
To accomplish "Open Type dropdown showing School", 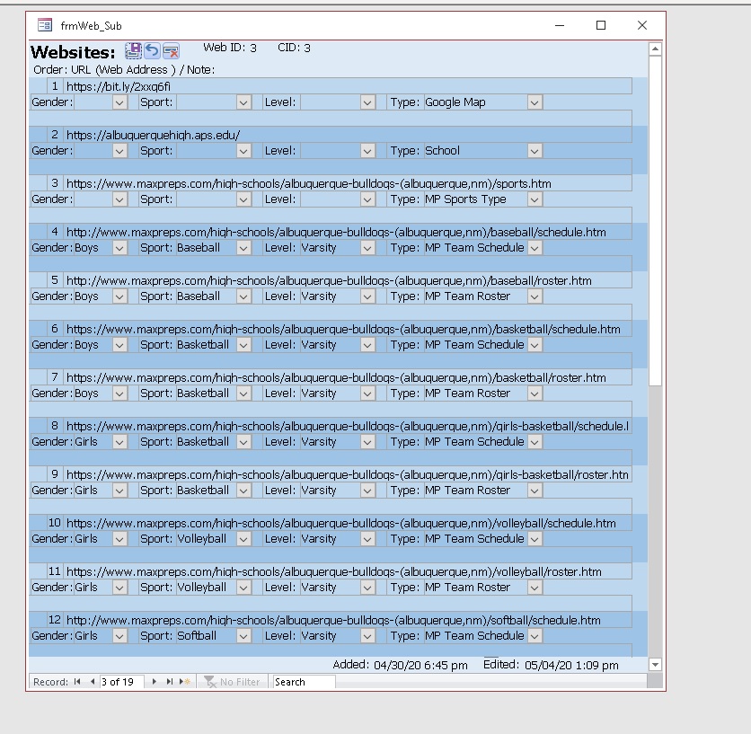I will [535, 151].
